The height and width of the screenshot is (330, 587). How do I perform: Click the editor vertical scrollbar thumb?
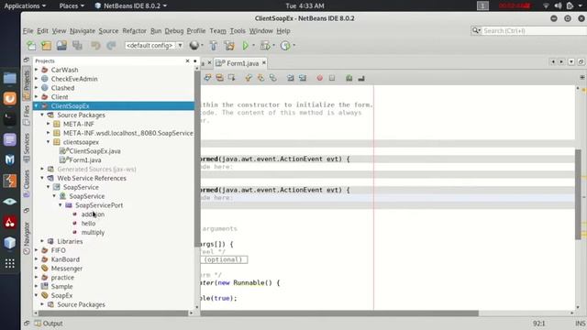tap(578, 194)
